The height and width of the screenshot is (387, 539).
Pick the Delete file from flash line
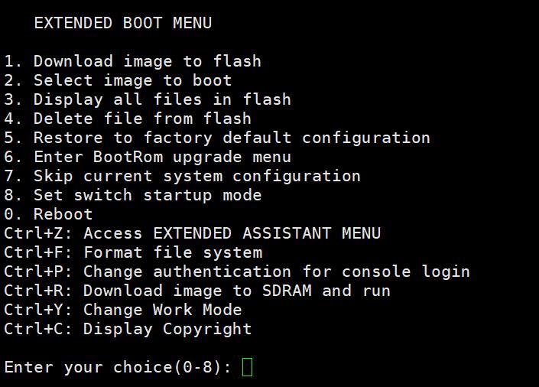[x=142, y=119]
